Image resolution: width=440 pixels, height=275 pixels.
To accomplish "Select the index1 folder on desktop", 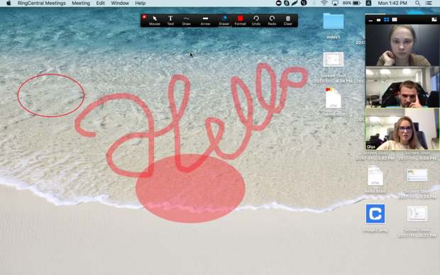I will click(333, 26).
